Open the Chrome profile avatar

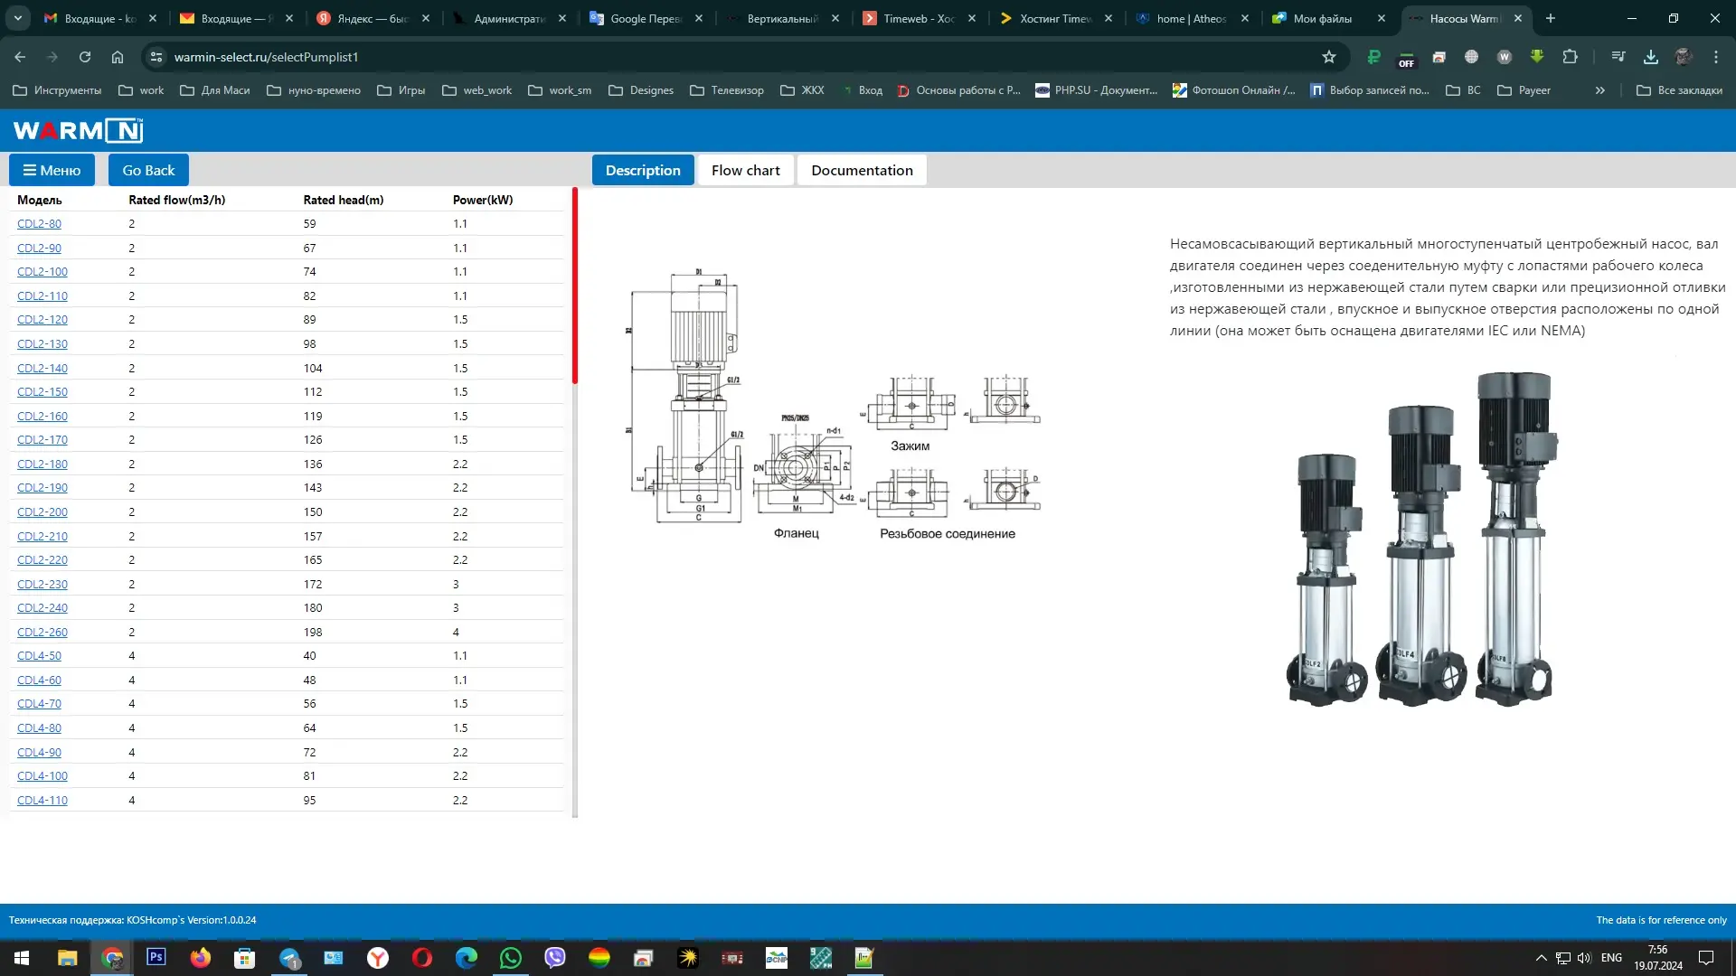pos(1684,57)
